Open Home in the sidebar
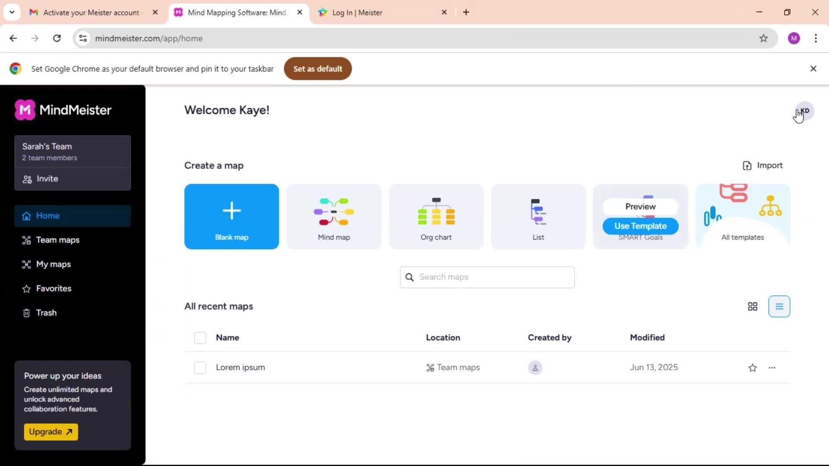Screen dimensions: 829x466 tap(73, 216)
